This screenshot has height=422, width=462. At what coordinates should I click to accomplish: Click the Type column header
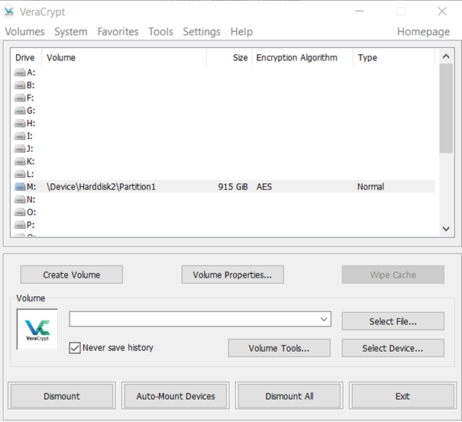(x=393, y=57)
